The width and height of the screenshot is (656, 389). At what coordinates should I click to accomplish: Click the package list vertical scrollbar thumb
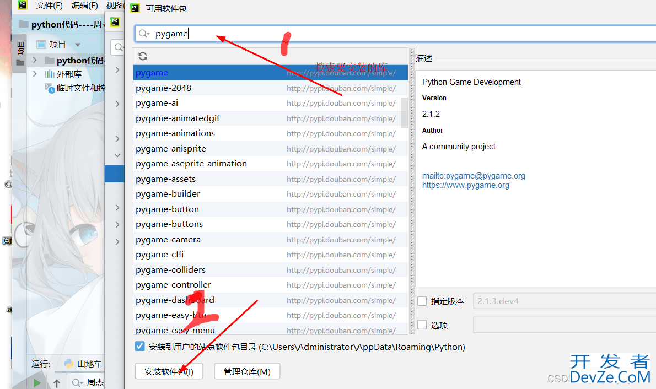click(404, 112)
